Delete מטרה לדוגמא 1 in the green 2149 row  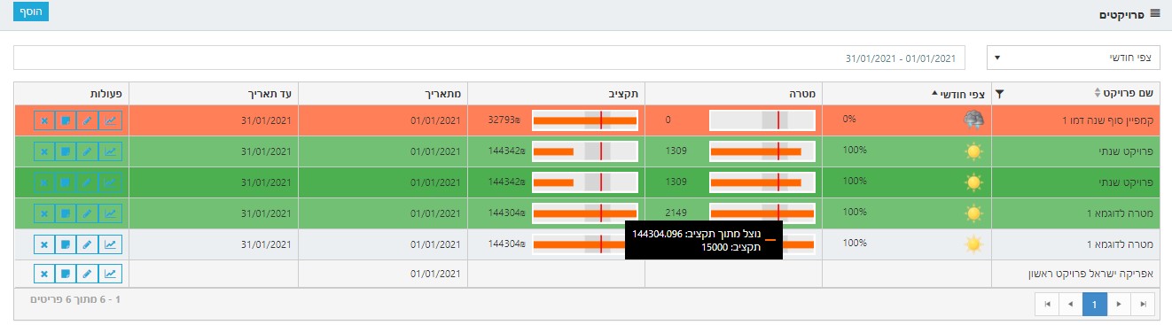coord(44,213)
